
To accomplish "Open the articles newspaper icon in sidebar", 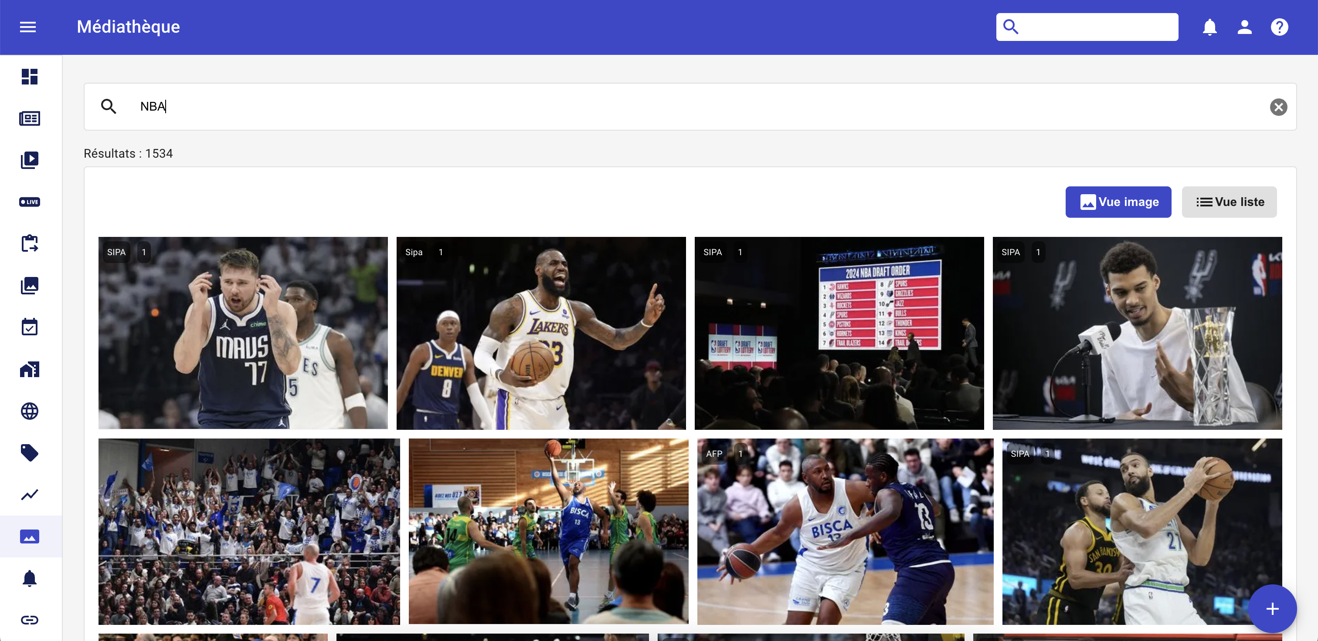I will (30, 118).
